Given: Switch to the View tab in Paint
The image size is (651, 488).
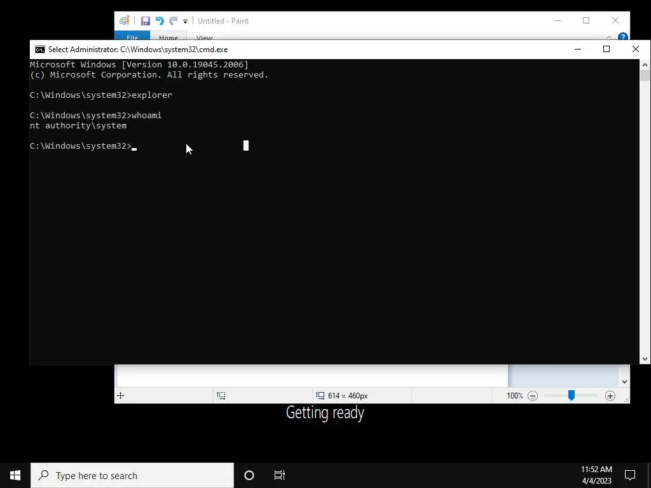Looking at the screenshot, I should pyautogui.click(x=204, y=36).
